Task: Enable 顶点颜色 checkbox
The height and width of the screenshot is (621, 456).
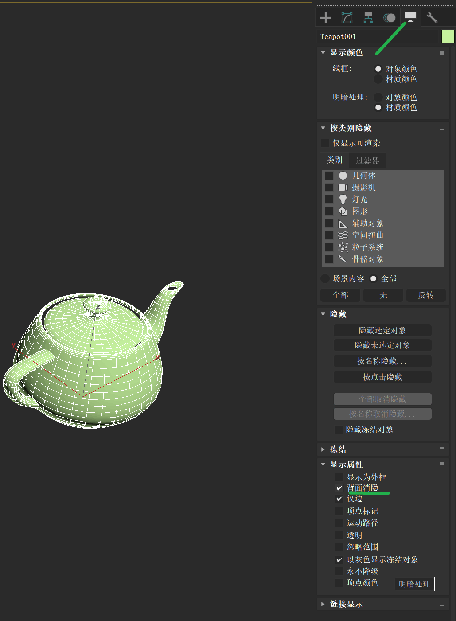Action: click(x=339, y=583)
